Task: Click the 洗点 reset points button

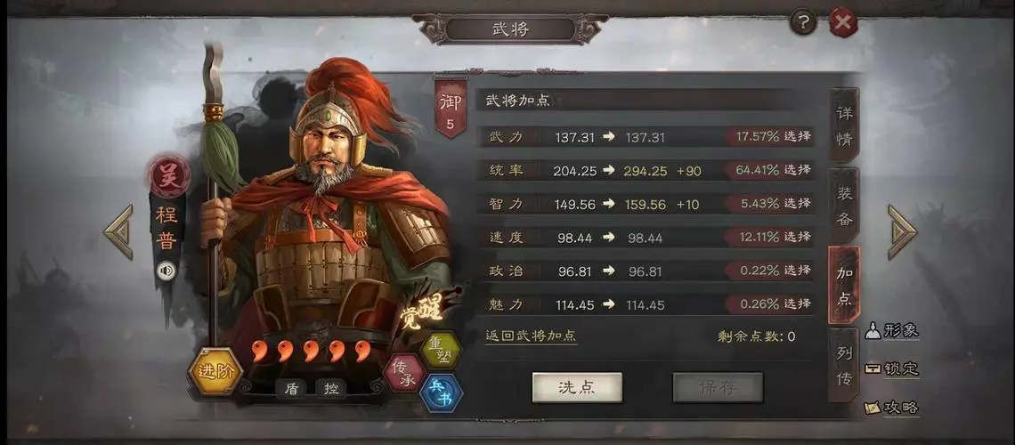Action: coord(577,387)
